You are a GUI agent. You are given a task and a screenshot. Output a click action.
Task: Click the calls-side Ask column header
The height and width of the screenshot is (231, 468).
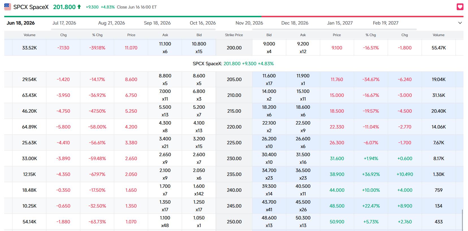pyautogui.click(x=165, y=35)
